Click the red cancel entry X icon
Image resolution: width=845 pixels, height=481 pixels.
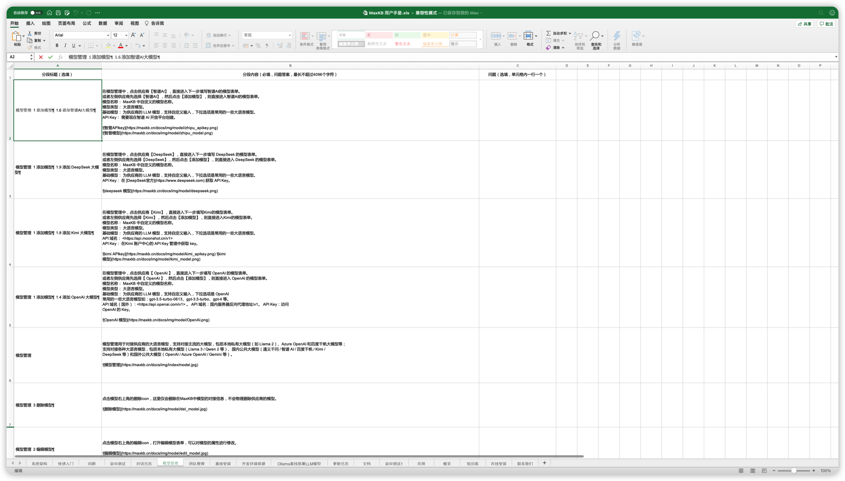(41, 57)
